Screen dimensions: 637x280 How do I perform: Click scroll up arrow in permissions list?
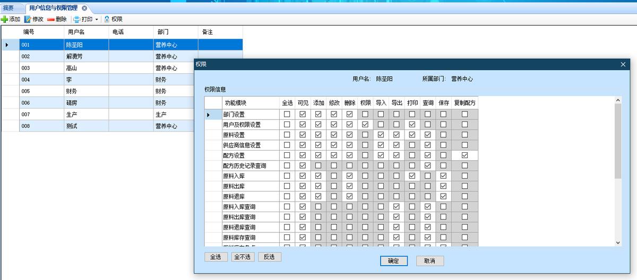click(618, 100)
